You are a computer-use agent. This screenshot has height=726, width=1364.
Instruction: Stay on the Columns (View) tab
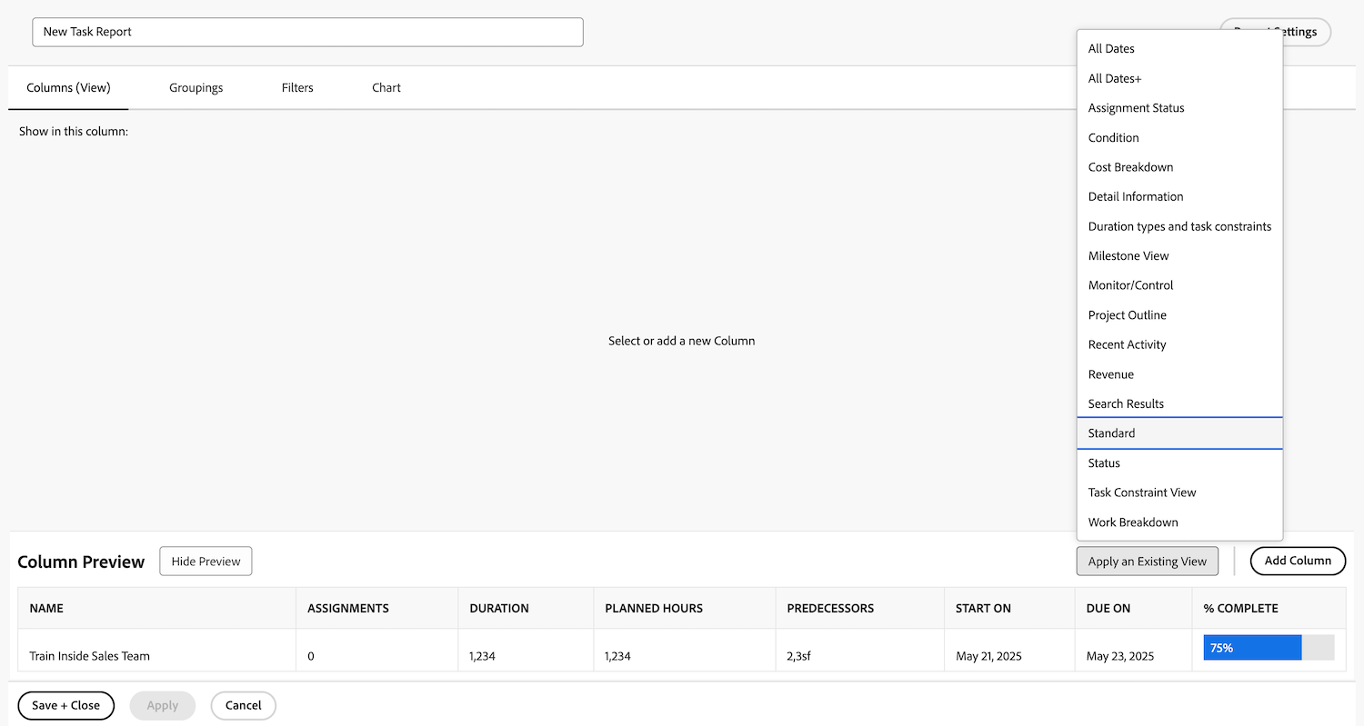coord(68,87)
